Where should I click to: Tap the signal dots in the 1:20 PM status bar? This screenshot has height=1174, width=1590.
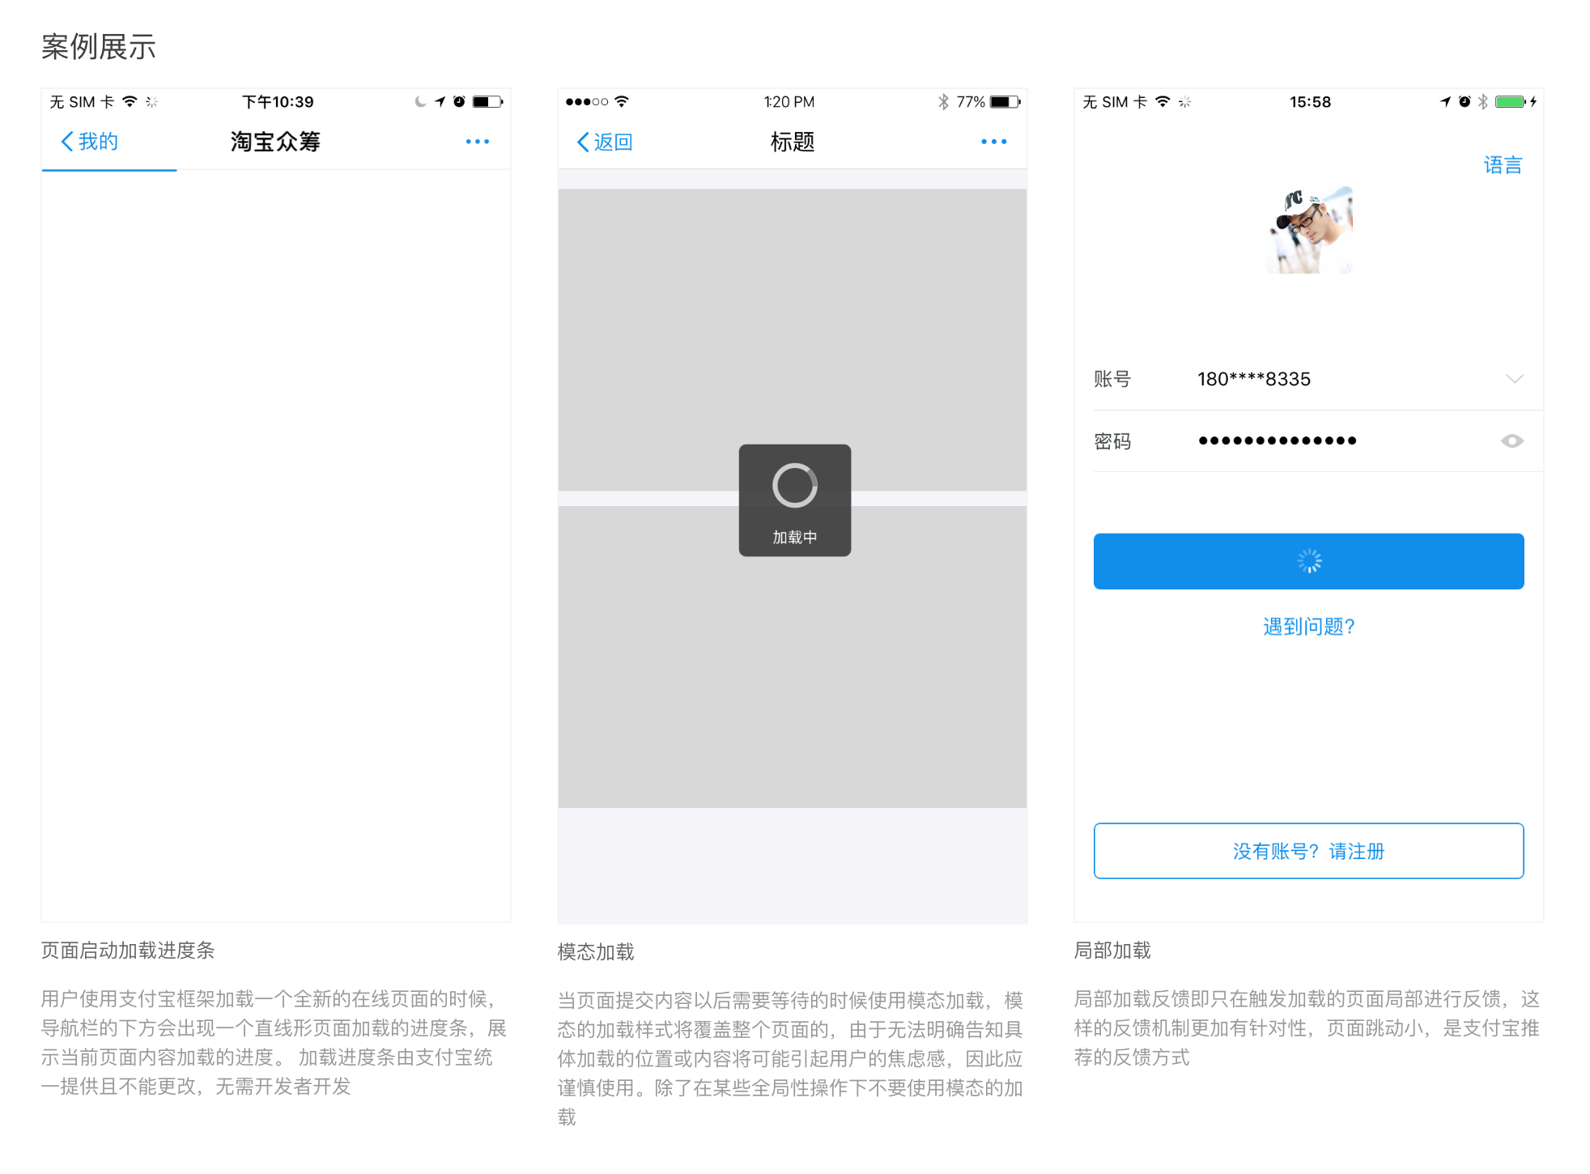point(587,101)
